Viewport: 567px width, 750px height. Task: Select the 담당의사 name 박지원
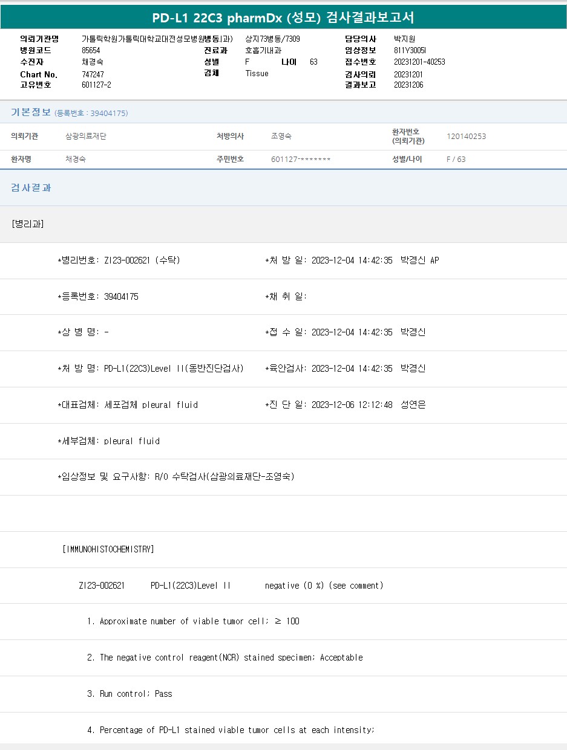coord(404,39)
